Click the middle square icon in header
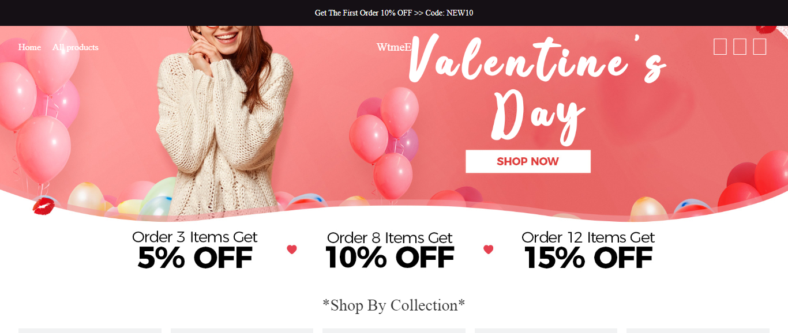The image size is (788, 333). 740,47
